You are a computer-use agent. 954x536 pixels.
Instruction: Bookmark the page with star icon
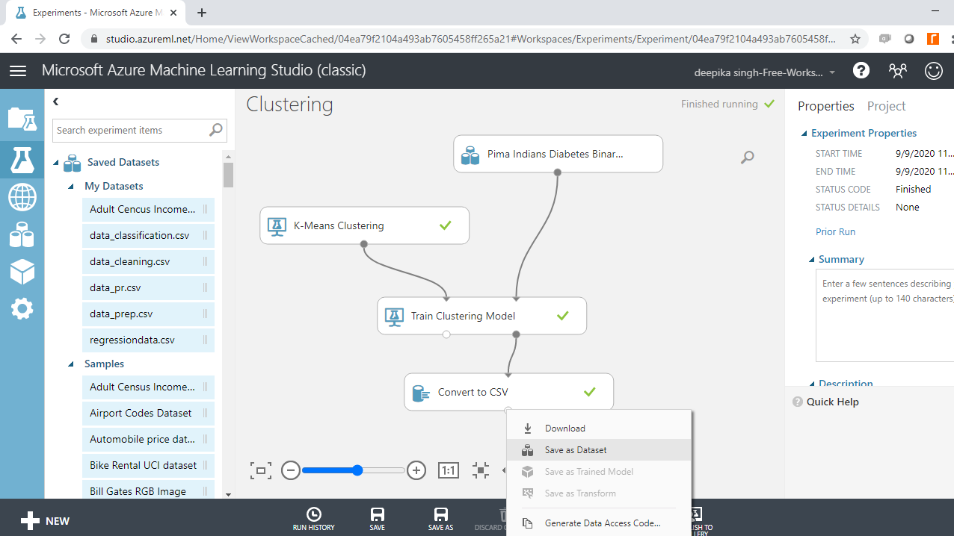click(x=855, y=39)
